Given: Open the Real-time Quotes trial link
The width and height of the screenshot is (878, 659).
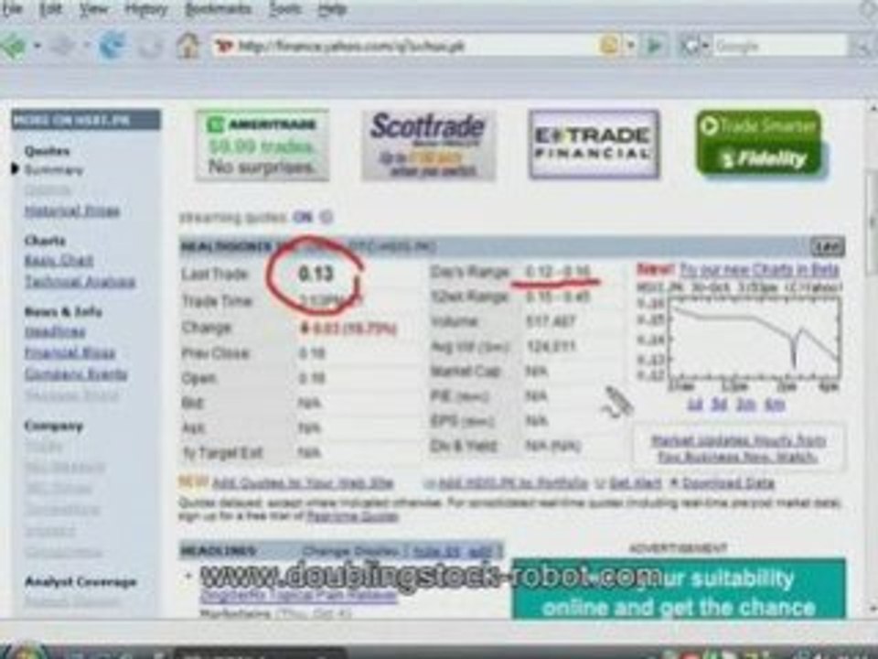Looking at the screenshot, I should click(x=353, y=516).
